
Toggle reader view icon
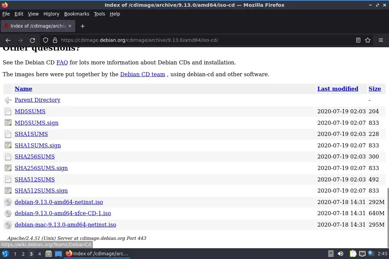pos(358,40)
